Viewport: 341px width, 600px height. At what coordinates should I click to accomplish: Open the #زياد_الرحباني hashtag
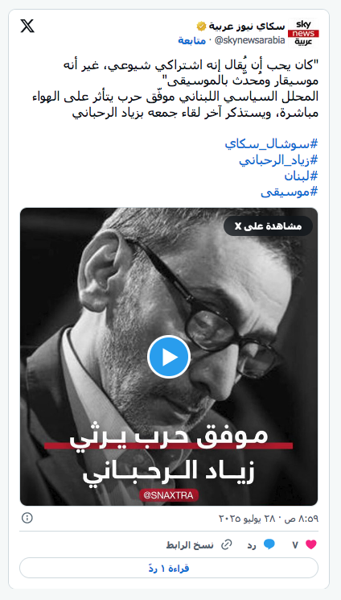[x=279, y=160]
